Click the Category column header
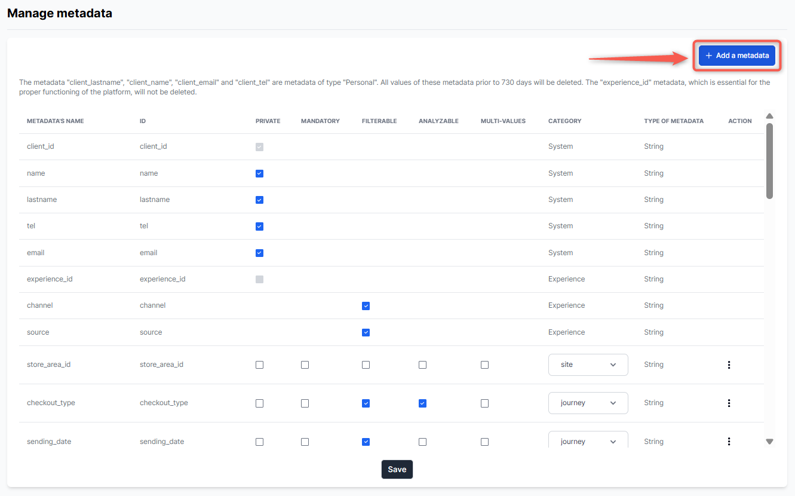The height and width of the screenshot is (496, 795). 564,121
